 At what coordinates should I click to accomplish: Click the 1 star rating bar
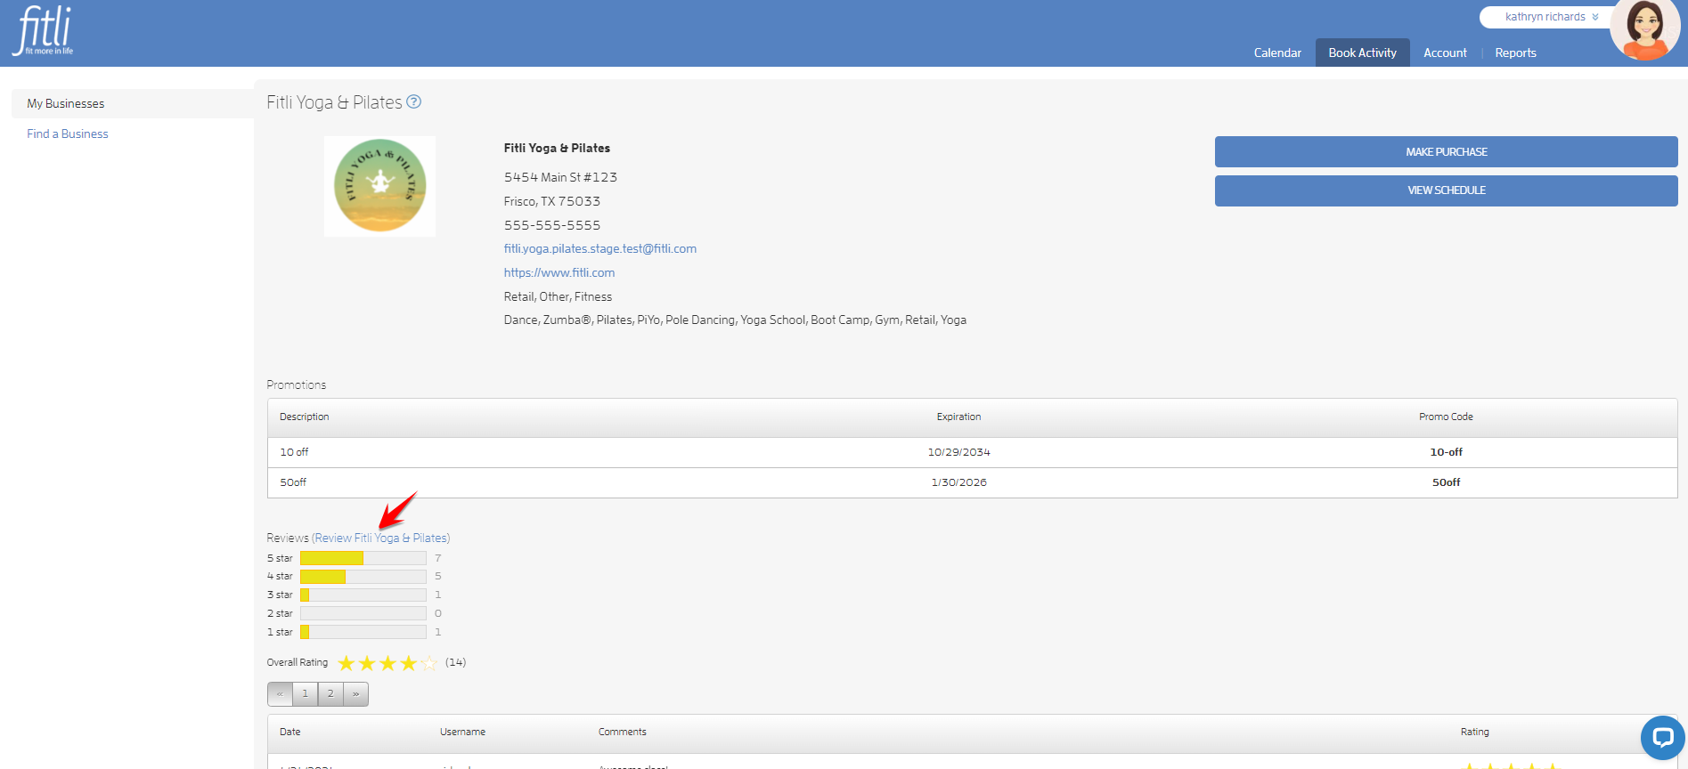[x=363, y=632]
